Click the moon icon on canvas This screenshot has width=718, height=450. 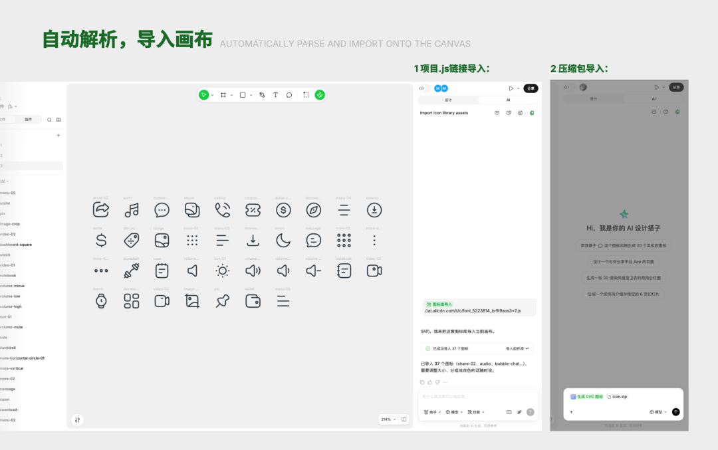tap(283, 241)
